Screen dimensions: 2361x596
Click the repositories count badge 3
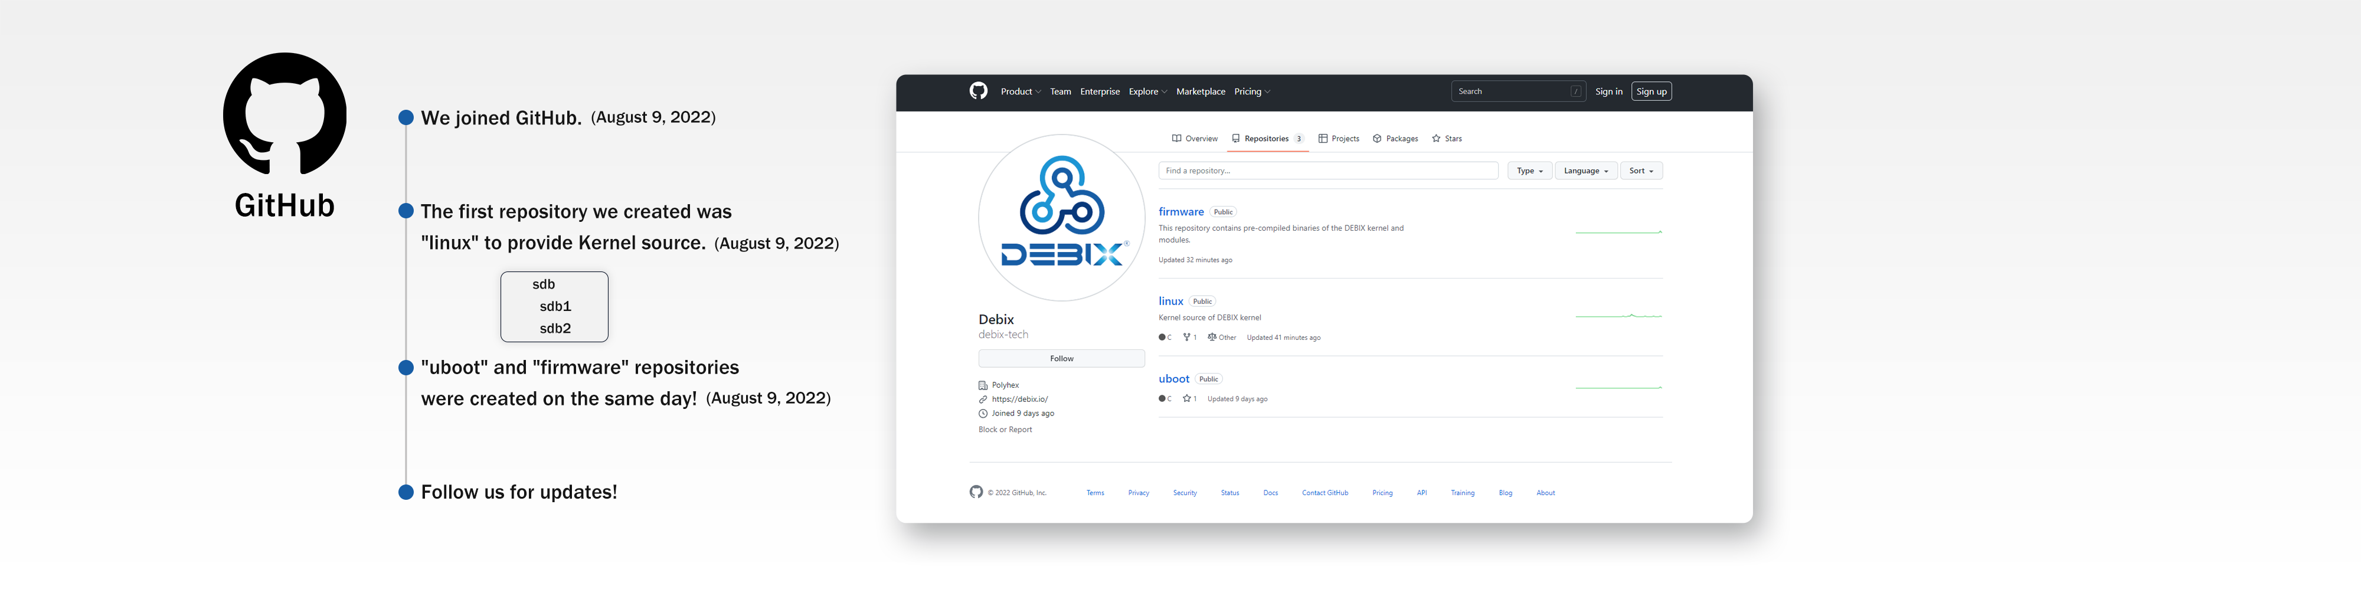(x=1299, y=139)
